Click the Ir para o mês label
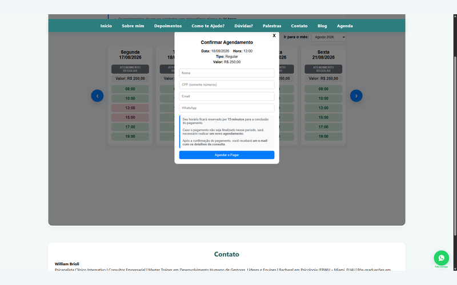Screen dimensions: 457x285 pyautogui.click(x=296, y=37)
